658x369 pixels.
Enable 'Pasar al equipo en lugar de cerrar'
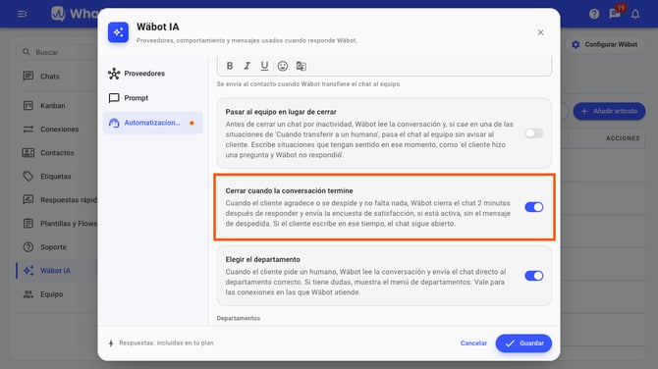(x=534, y=133)
